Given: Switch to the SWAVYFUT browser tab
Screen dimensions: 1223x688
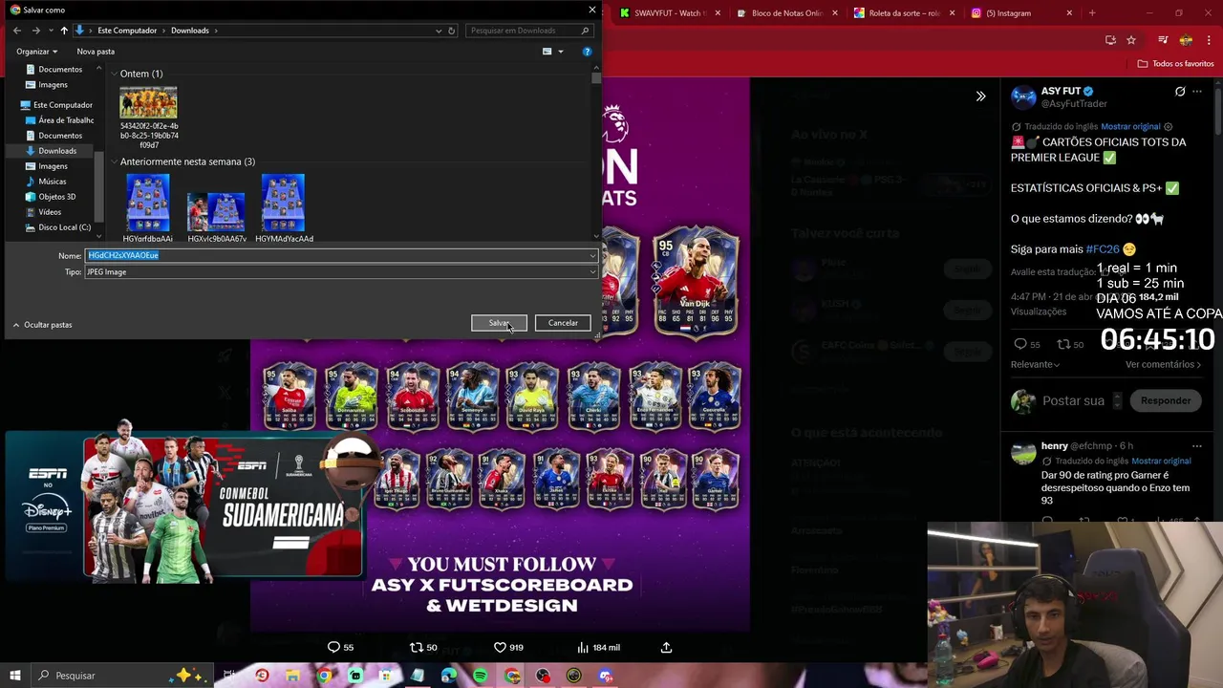Looking at the screenshot, I should click(x=669, y=13).
